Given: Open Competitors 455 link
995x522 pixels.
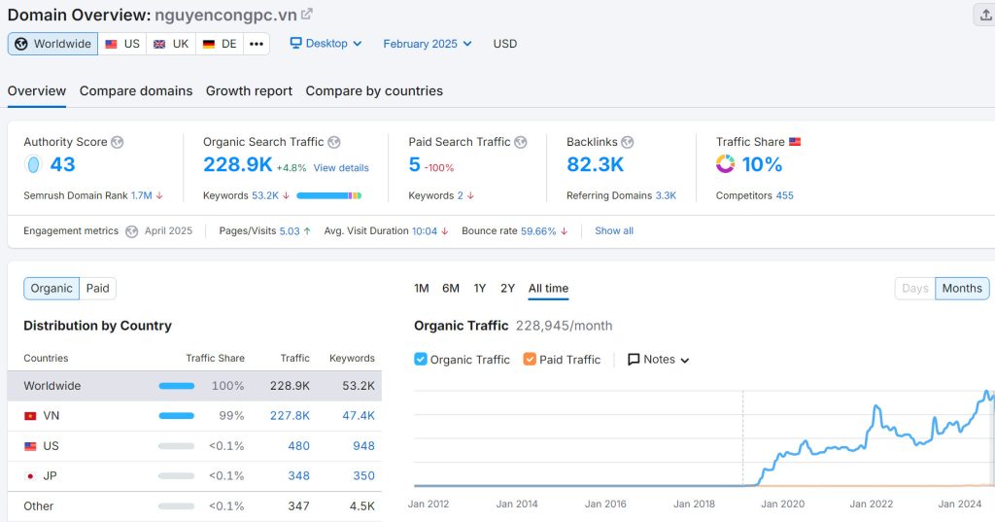Looking at the screenshot, I should pyautogui.click(x=784, y=195).
